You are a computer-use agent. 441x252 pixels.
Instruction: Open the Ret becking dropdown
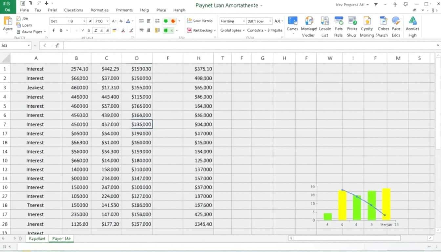pyautogui.click(x=215, y=30)
